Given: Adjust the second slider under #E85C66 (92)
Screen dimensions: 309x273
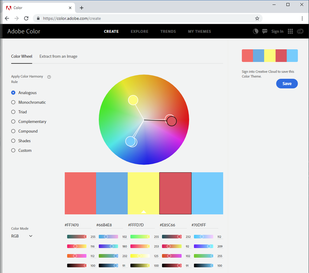Looking at the screenshot, I should coord(172,246).
